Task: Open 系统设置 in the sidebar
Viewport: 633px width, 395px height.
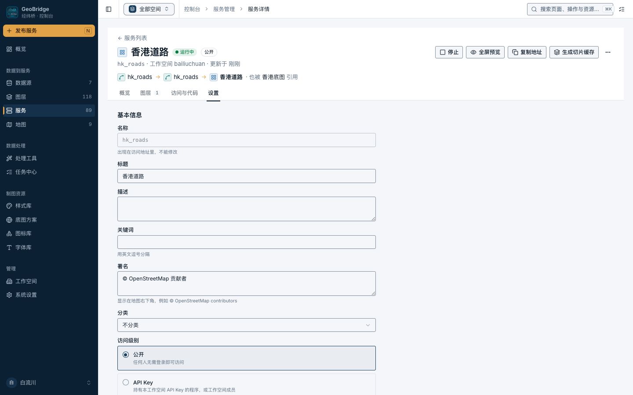Action: 49,295
